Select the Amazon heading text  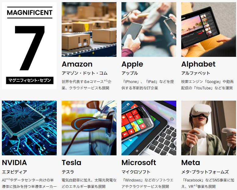(x=77, y=64)
